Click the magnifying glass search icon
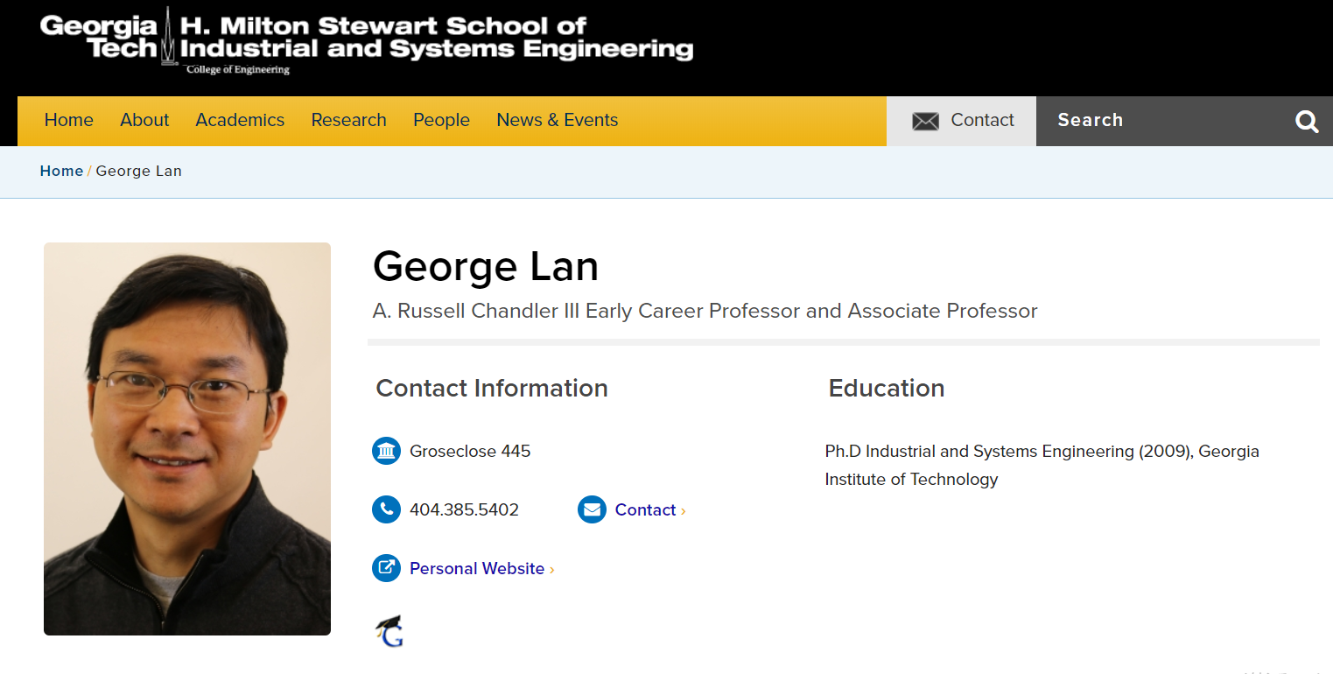 [x=1307, y=122]
